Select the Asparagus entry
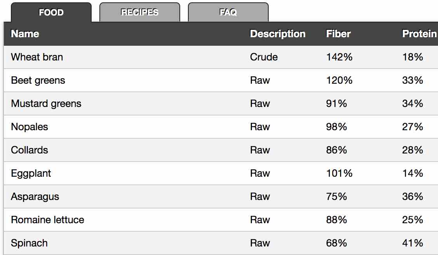The width and height of the screenshot is (438, 255). 35,196
